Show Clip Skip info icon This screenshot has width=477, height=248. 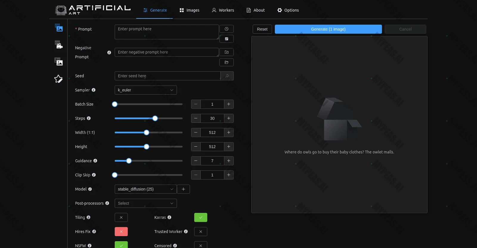[x=94, y=175]
